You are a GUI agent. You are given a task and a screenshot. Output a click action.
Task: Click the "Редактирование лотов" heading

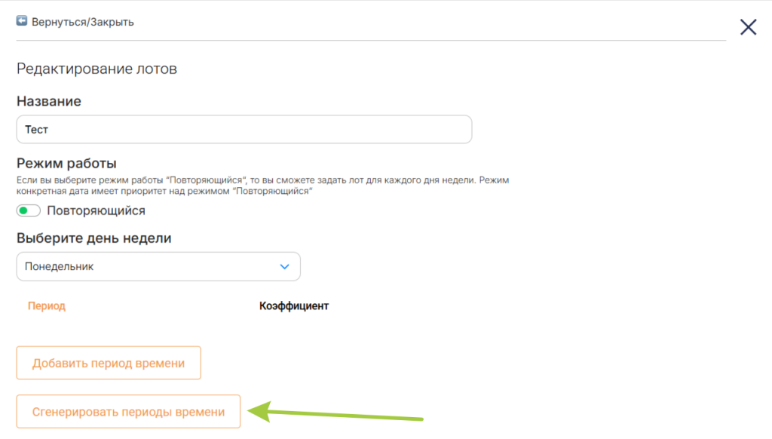click(x=96, y=69)
